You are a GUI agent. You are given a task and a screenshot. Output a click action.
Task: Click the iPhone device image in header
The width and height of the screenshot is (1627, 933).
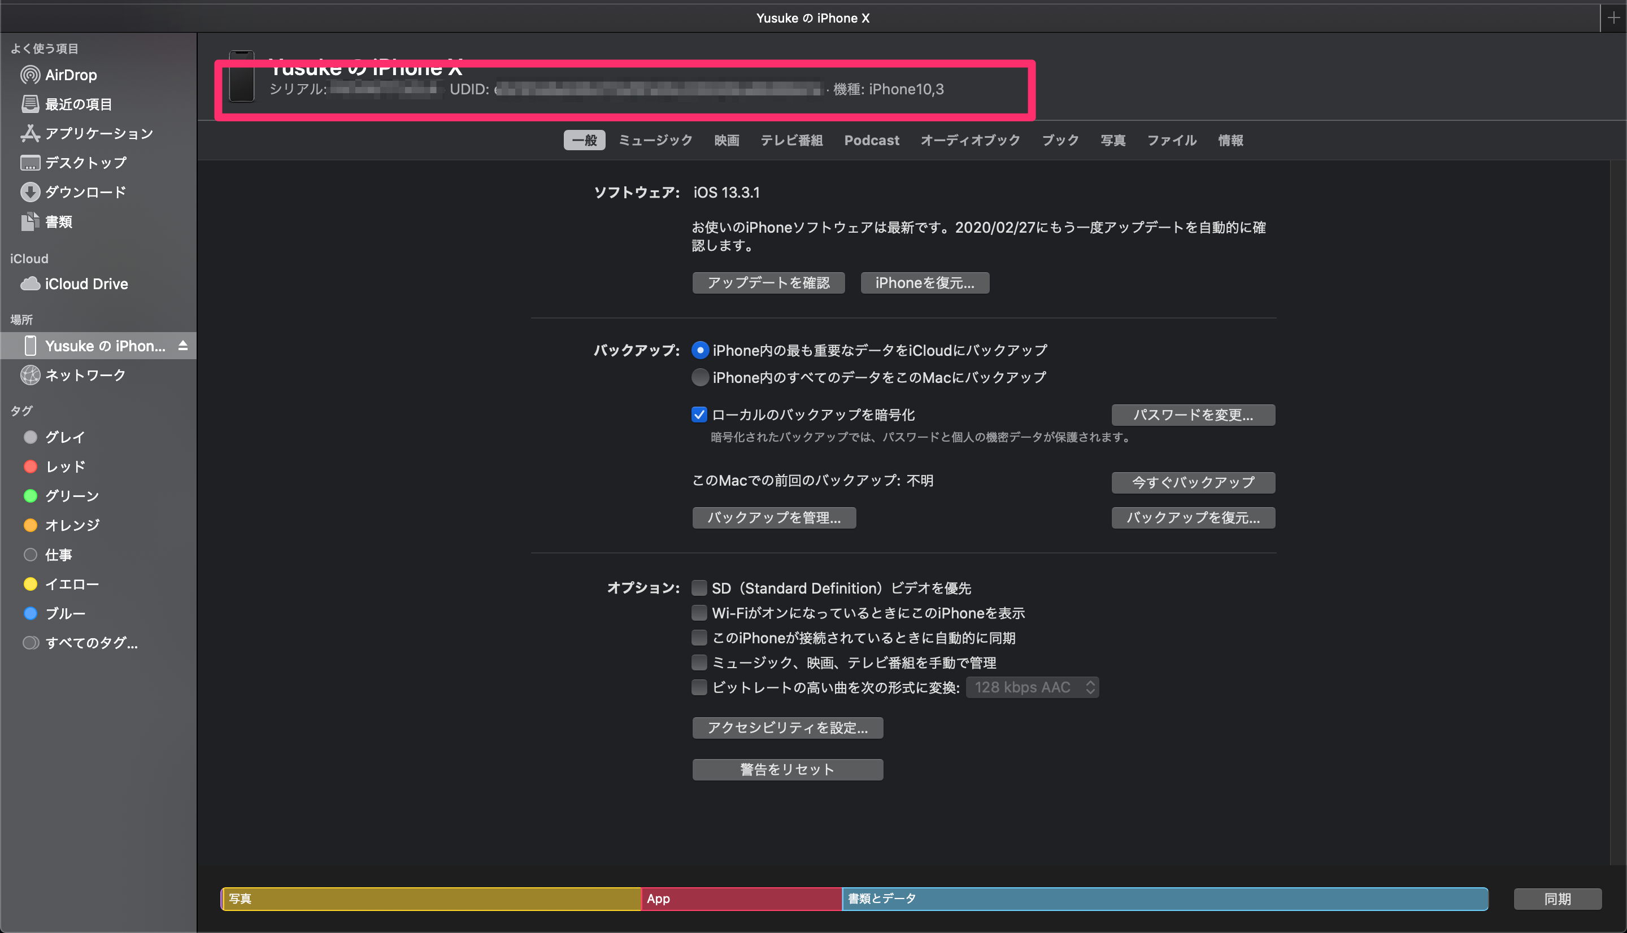pos(242,77)
